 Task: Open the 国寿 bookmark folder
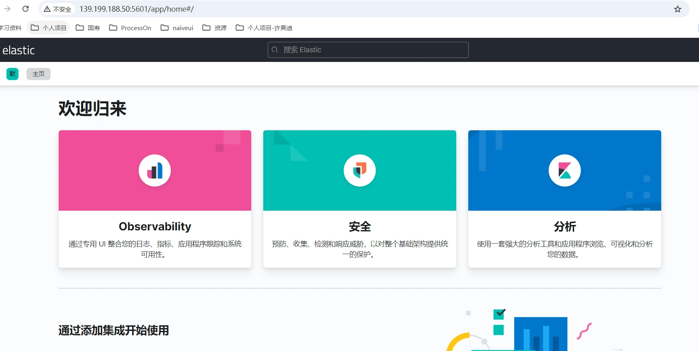click(x=88, y=28)
